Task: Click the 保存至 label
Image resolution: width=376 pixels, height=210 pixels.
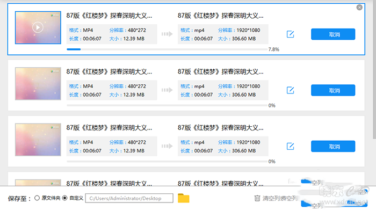Action: click(19, 199)
